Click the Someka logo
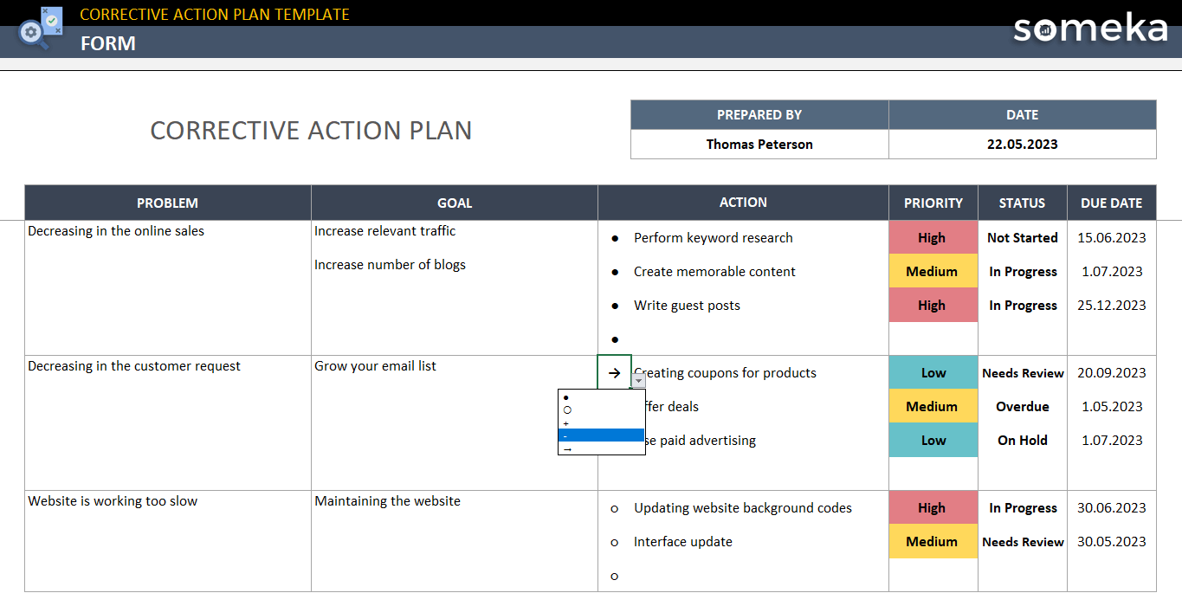The image size is (1182, 606). 1090,28
